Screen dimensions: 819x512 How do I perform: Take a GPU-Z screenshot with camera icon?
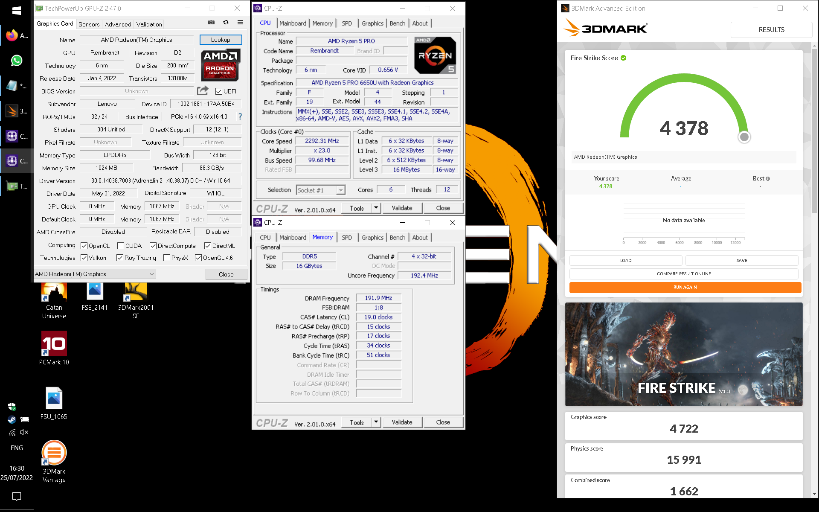coord(211,22)
